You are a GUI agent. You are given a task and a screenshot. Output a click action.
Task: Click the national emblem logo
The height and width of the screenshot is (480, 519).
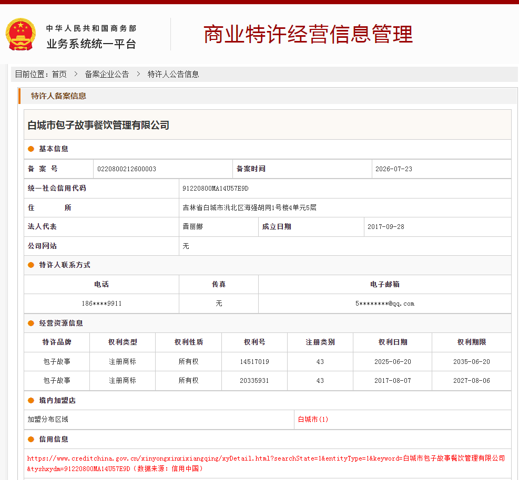point(21,34)
